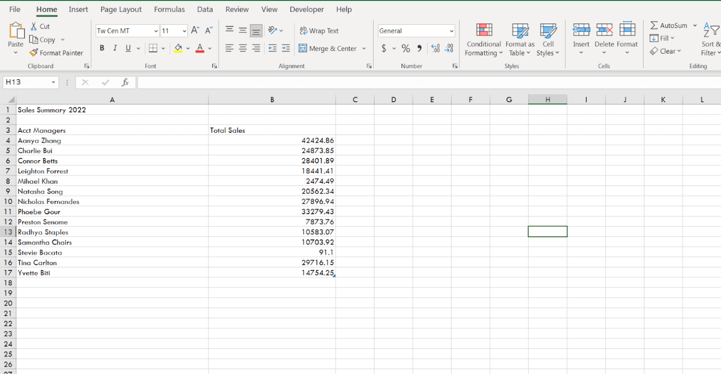
Task: Open the Page Layout tab
Action: [121, 9]
